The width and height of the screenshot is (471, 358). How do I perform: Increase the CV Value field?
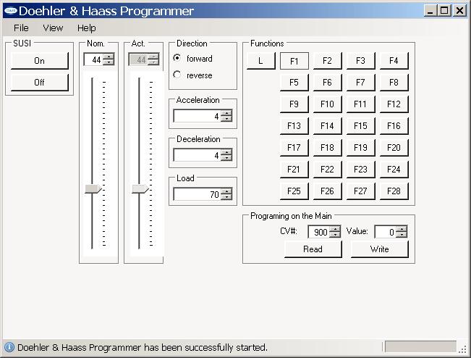coord(402,229)
